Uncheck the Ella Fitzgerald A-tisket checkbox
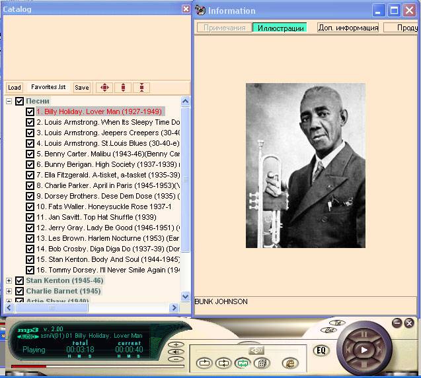 [x=30, y=175]
